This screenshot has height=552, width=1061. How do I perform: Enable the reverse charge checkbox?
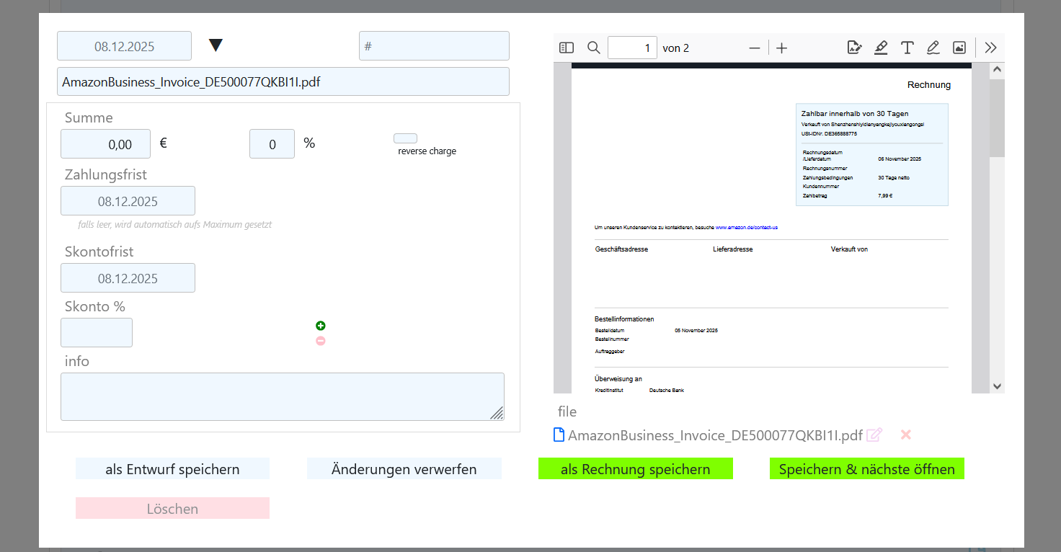click(405, 138)
